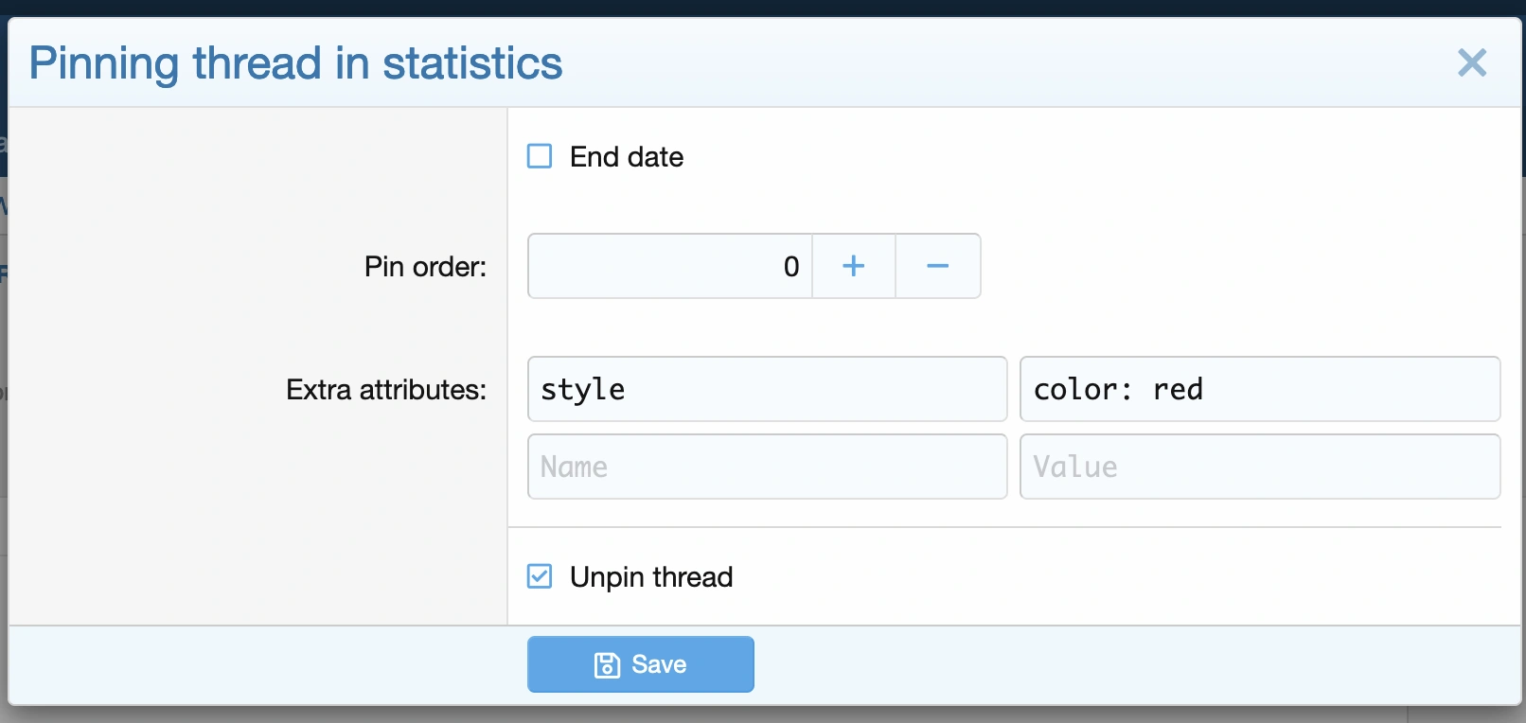This screenshot has height=723, width=1526.
Task: Decrease pin order with minus button
Action: 937,266
